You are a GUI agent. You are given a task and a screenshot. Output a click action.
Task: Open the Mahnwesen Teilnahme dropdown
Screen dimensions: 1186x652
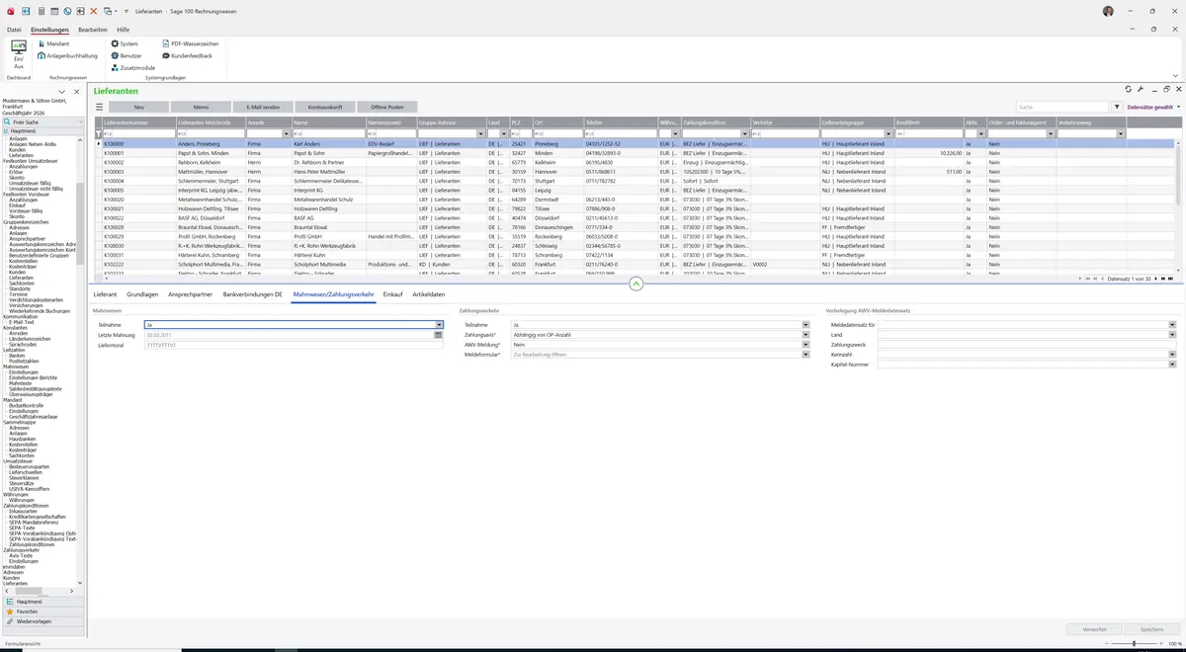point(439,324)
